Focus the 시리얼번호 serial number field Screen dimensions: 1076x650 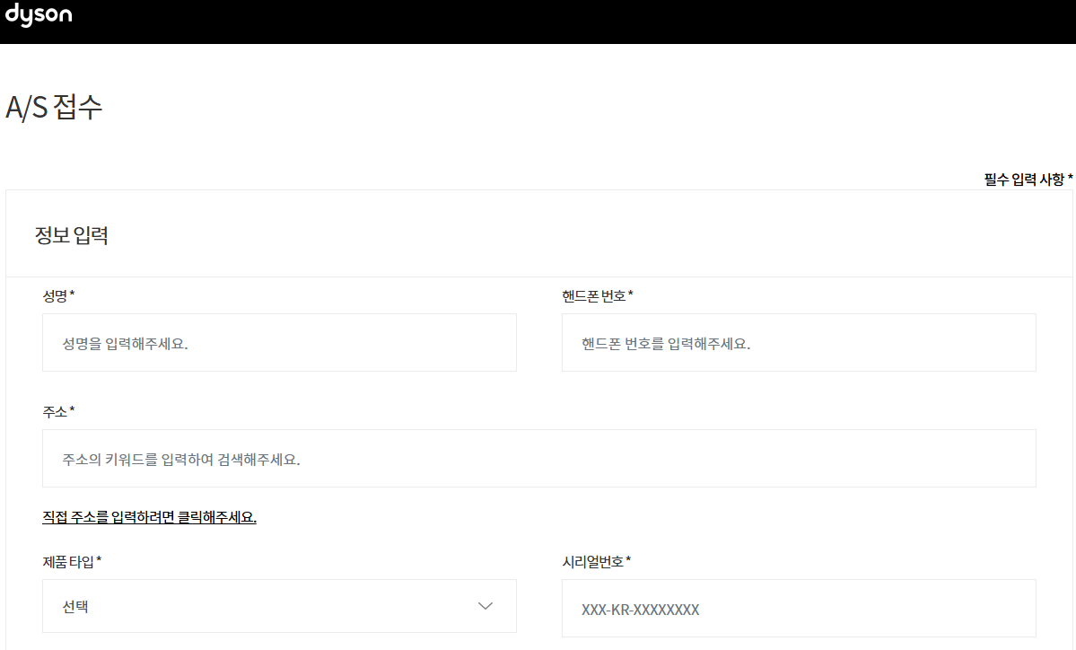coord(798,609)
